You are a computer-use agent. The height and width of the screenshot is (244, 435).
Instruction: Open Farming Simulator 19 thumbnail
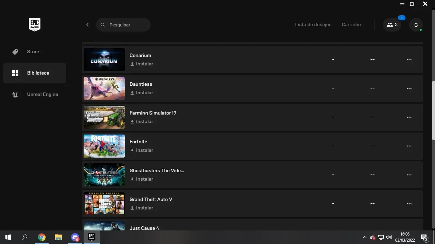coord(104,117)
